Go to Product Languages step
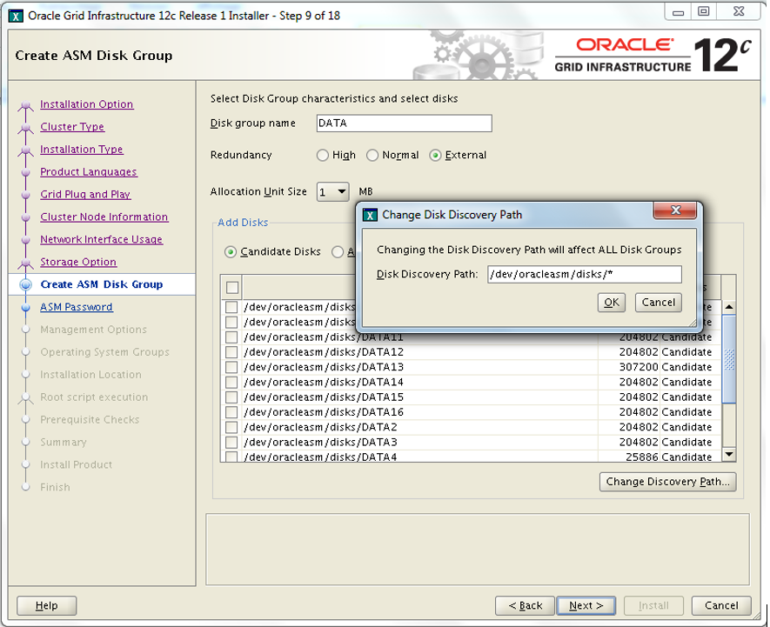Viewport: 770px width, 627px height. tap(89, 172)
